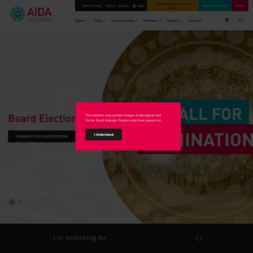Open the Support dropdown menu
Screen dimensions: 253x253
point(175,21)
